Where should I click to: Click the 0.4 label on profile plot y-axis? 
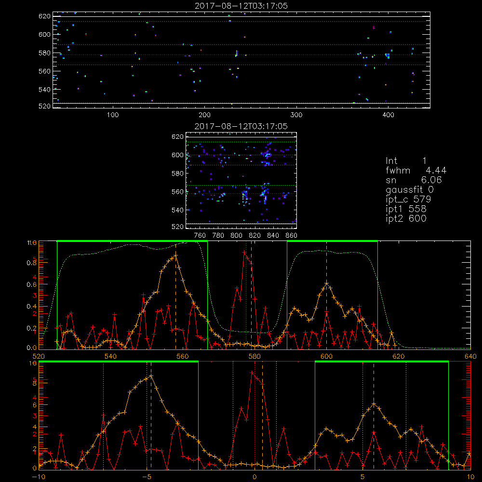(x=32, y=307)
